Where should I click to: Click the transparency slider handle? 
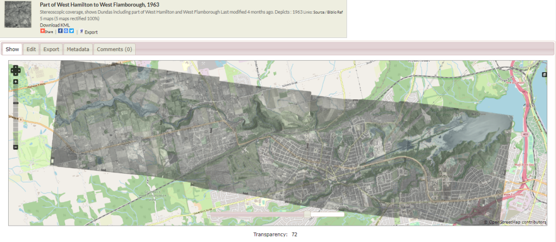tap(307, 214)
